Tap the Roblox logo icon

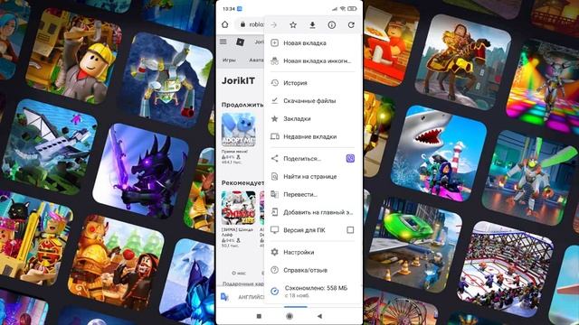tap(240, 42)
